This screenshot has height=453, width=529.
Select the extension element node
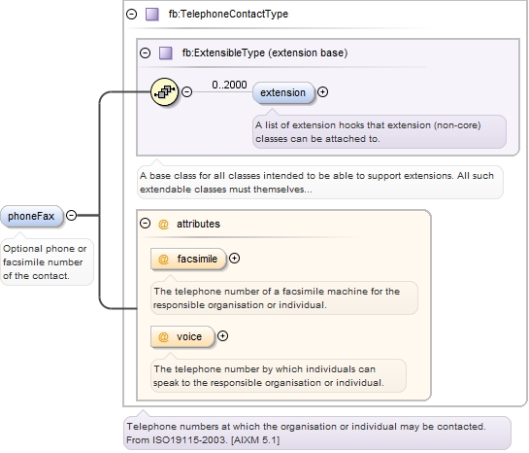(x=283, y=92)
